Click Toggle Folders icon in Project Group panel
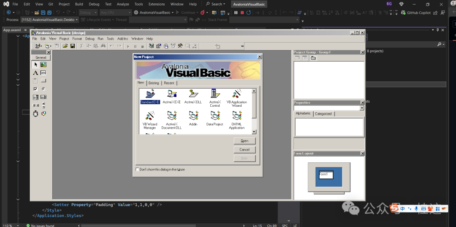 [313, 58]
